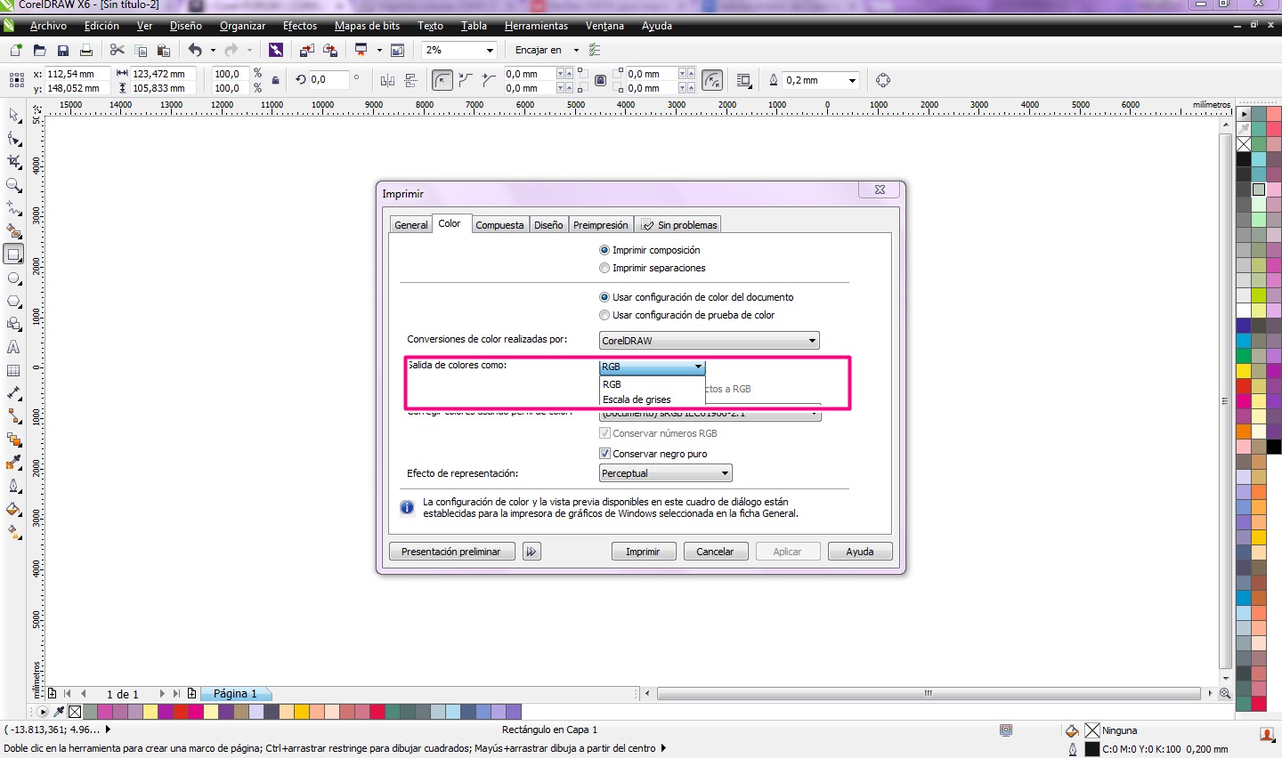The width and height of the screenshot is (1282, 758).
Task: Select the Freehand drawing tool
Action: pos(14,208)
